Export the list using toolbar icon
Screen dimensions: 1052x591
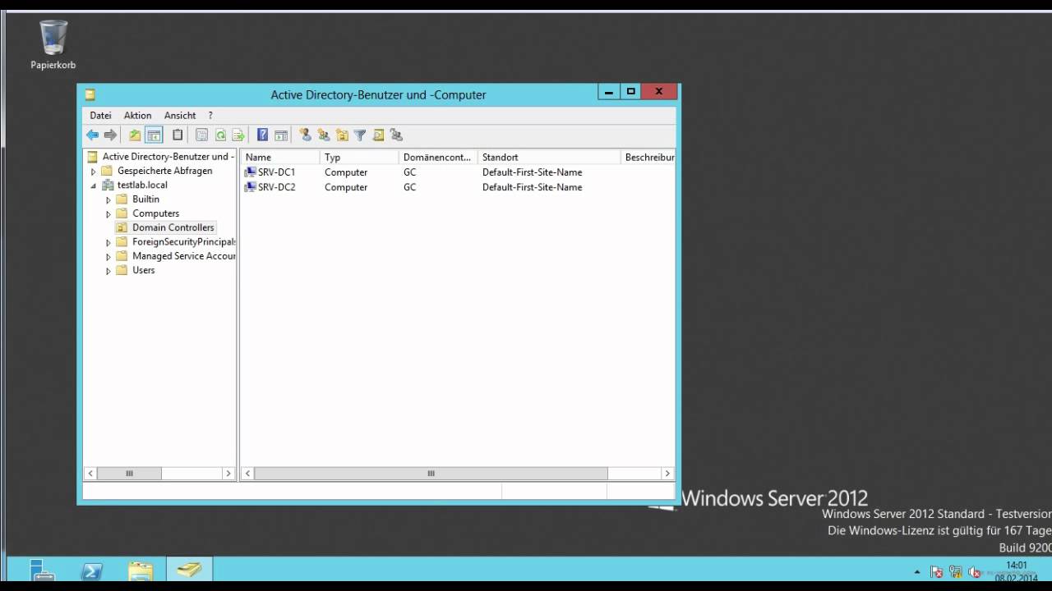[x=238, y=135]
